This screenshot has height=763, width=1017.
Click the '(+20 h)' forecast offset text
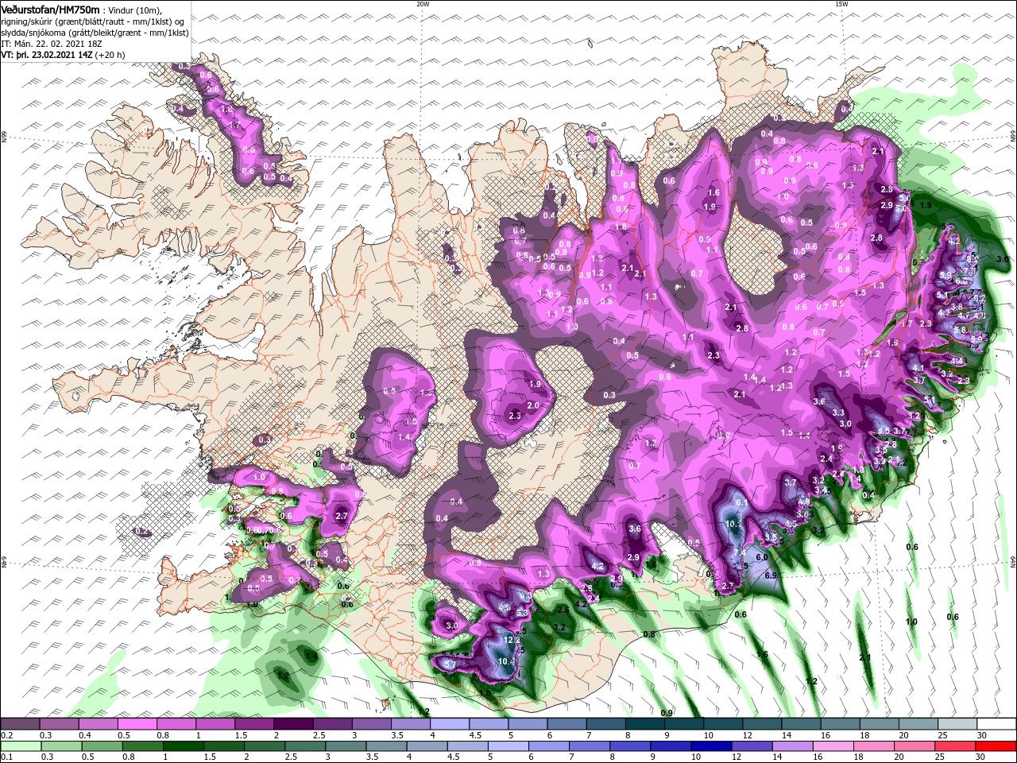[111, 56]
